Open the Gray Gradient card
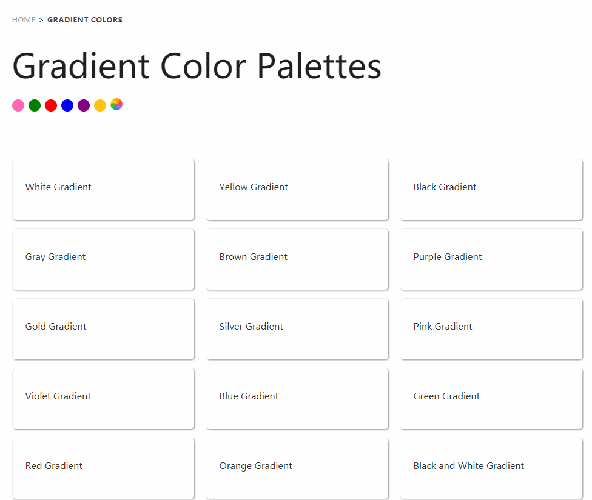Screen dimensions: 592x500 click(103, 259)
